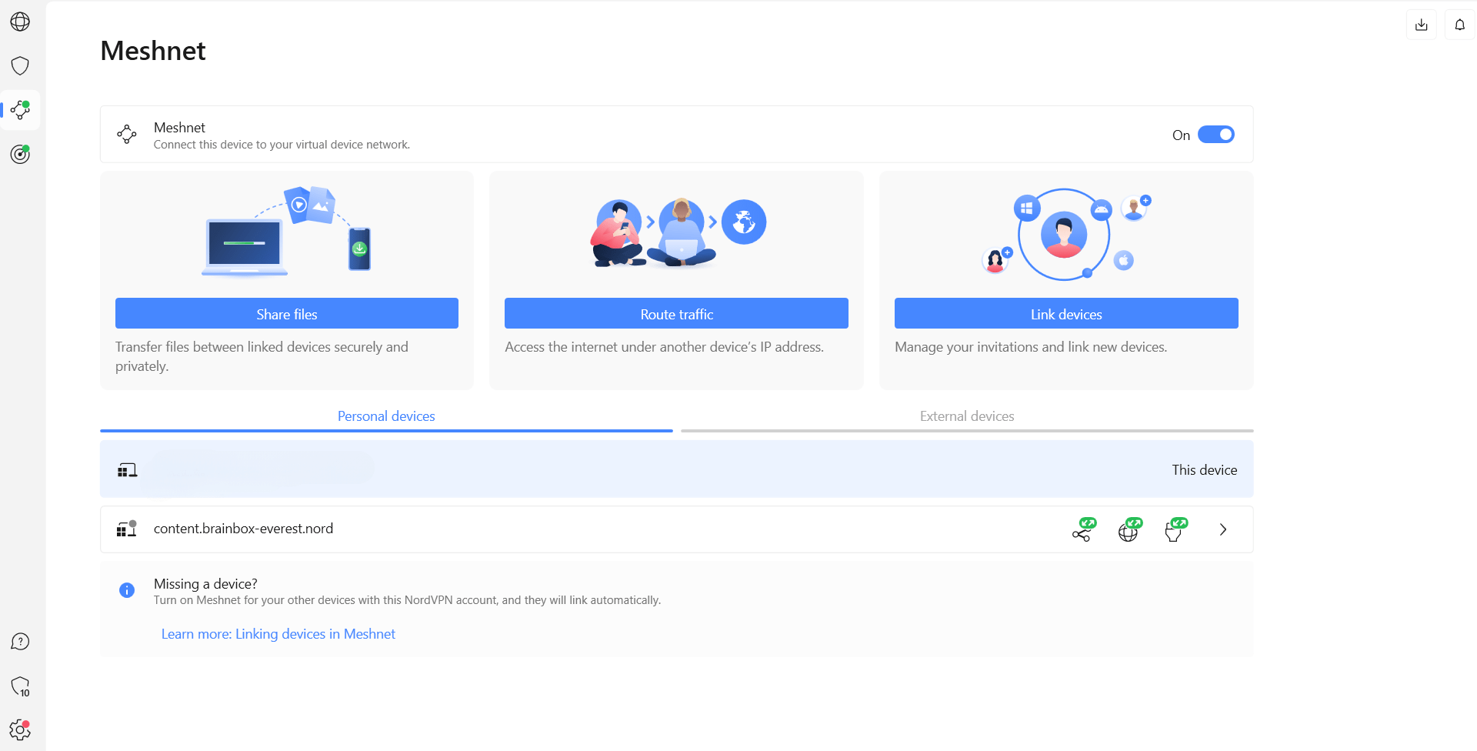1477x751 pixels.
Task: Click device icon beside content.brainbox-everest.nord
Action: coord(127,529)
